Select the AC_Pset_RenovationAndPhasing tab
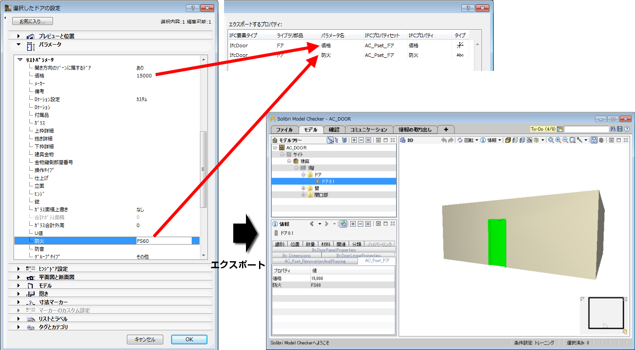 coord(315,261)
